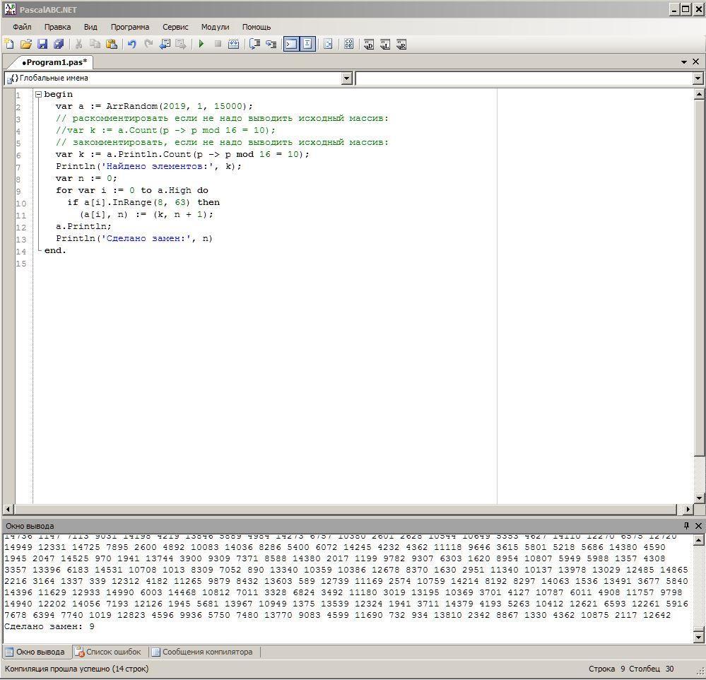This screenshot has height=680, width=706.
Task: Run the program with green arrow
Action: click(201, 44)
